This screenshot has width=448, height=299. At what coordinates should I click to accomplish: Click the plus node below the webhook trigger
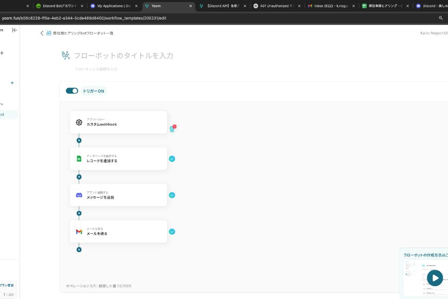pos(79,140)
